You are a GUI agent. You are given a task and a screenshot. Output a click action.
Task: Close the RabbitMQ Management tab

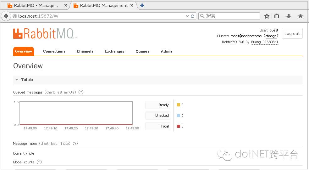click(x=132, y=6)
